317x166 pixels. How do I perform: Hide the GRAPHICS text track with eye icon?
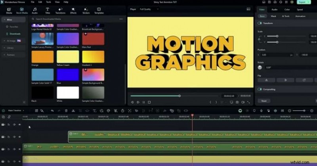19,137
